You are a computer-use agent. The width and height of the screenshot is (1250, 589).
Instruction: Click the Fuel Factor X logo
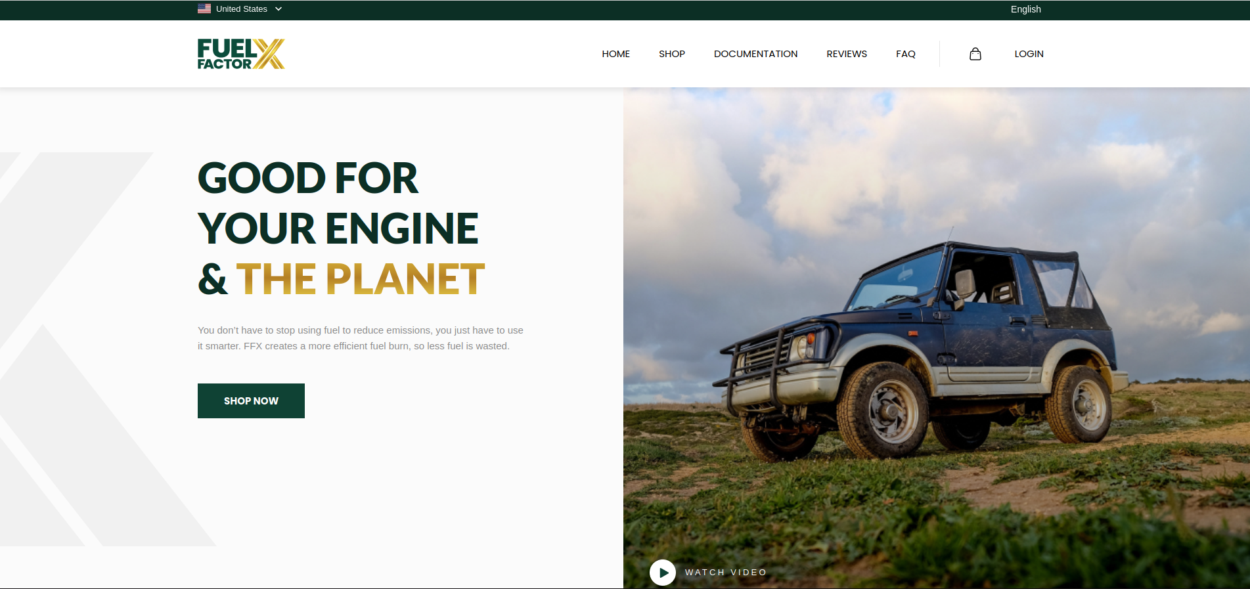241,54
